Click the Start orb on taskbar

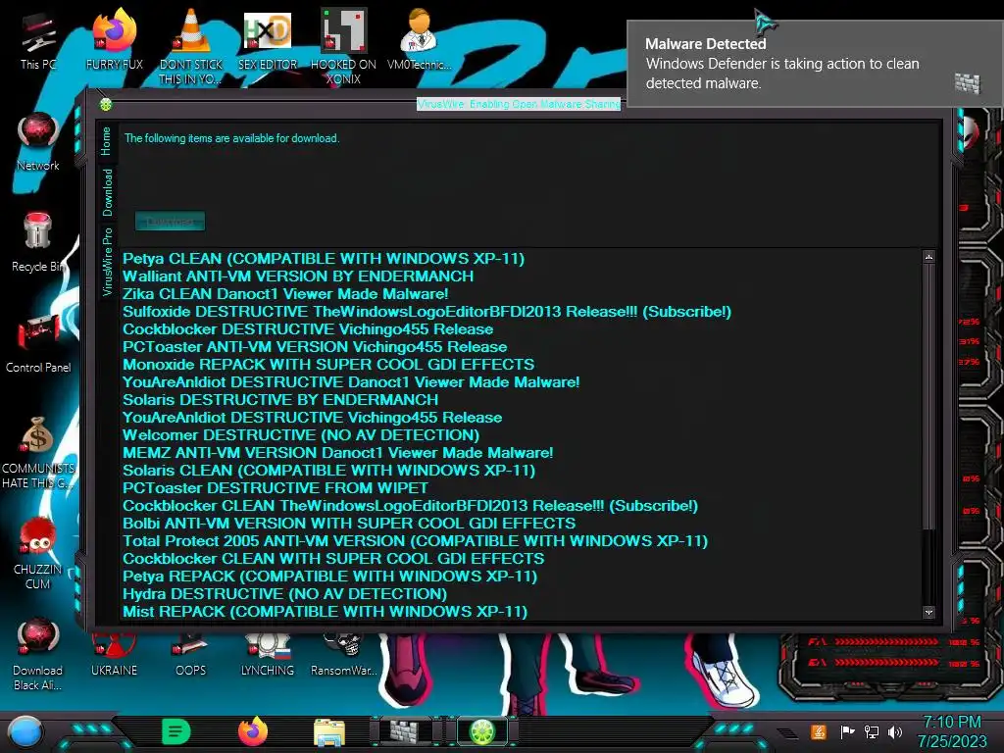click(x=25, y=731)
